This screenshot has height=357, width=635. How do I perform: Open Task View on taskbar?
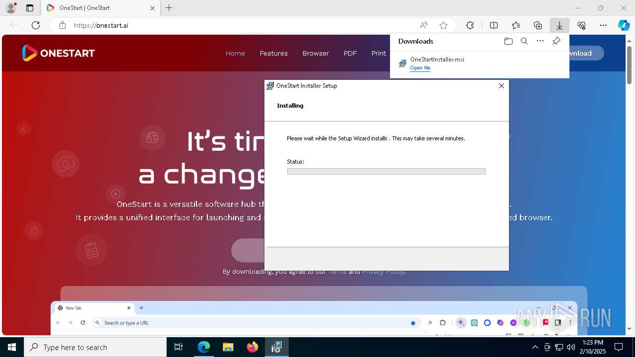(179, 347)
